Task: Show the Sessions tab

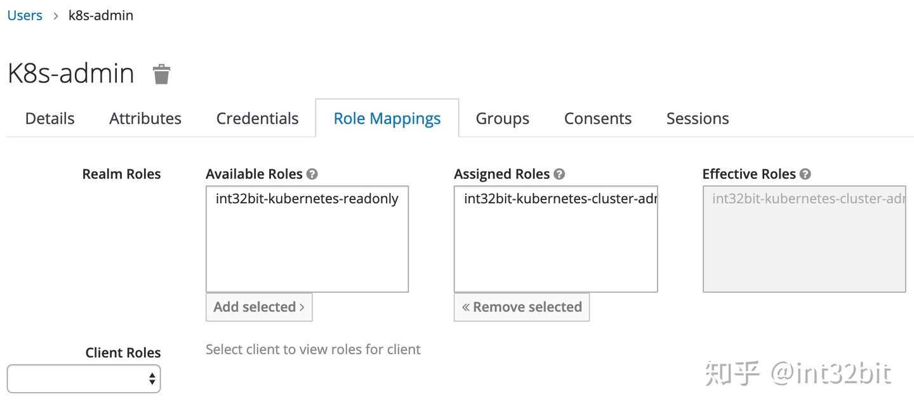Action: (697, 119)
